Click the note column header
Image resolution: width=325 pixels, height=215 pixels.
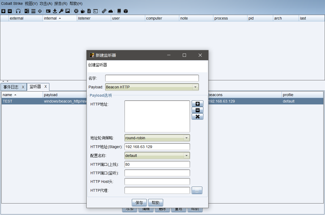tap(196, 18)
